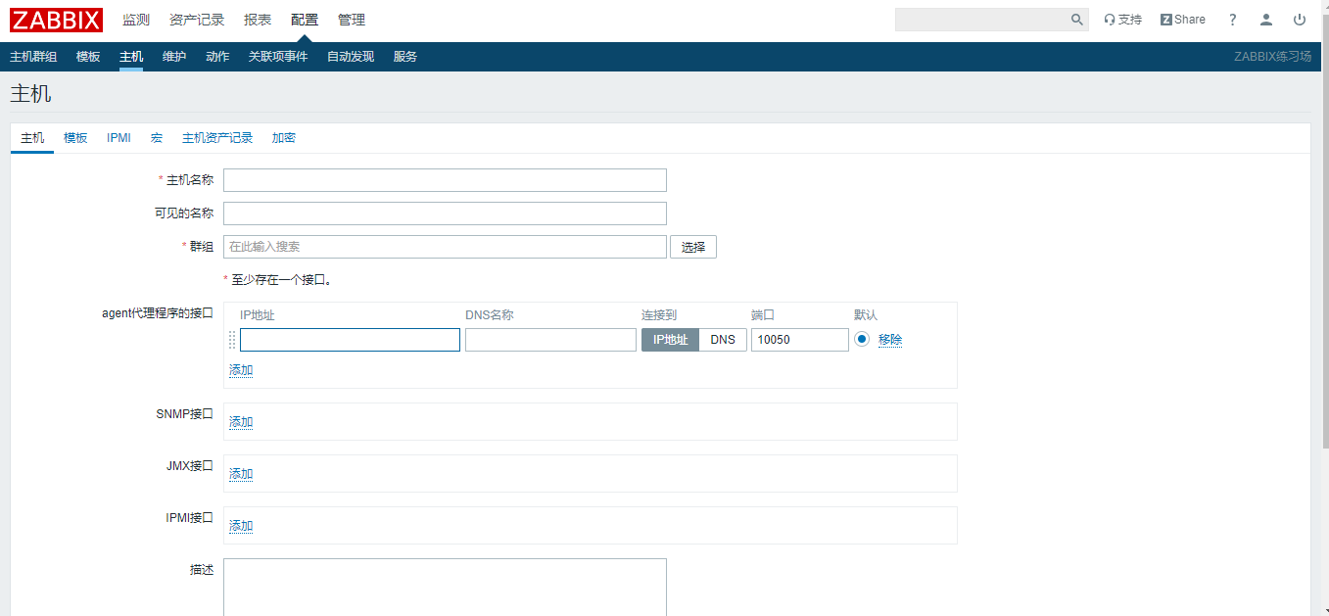
Task: Focus the 描述 text area
Action: [445, 588]
